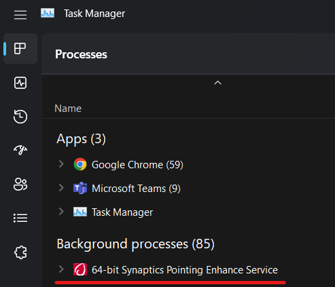Image resolution: width=335 pixels, height=287 pixels.
Task: Sort processes by the Name column
Action: [68, 109]
